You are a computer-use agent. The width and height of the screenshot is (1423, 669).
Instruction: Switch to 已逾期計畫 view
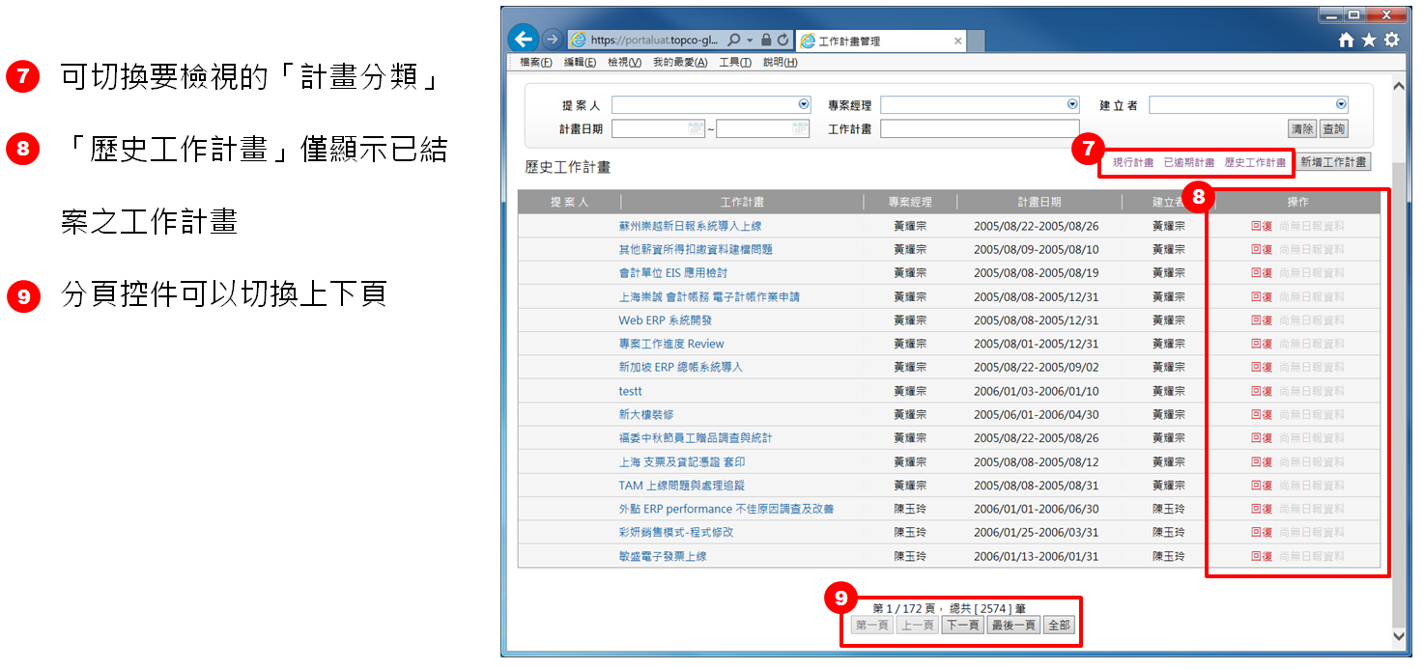[x=1189, y=163]
